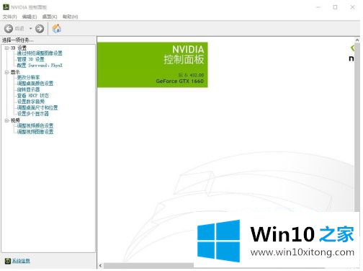Select 通过预览调整图像设置 in task tree
363x271 pixels.
coord(40,53)
